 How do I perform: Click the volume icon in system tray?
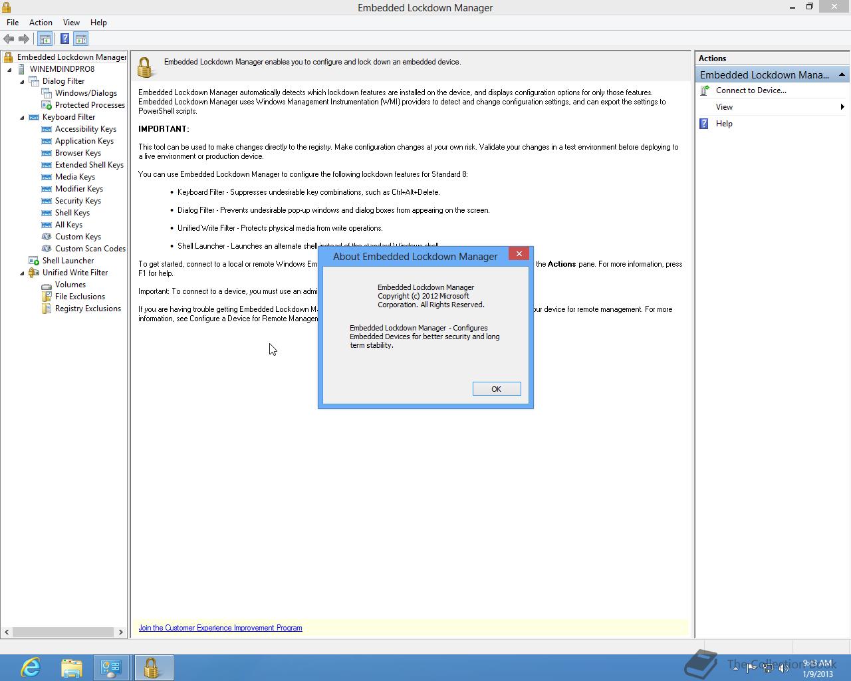point(784,668)
